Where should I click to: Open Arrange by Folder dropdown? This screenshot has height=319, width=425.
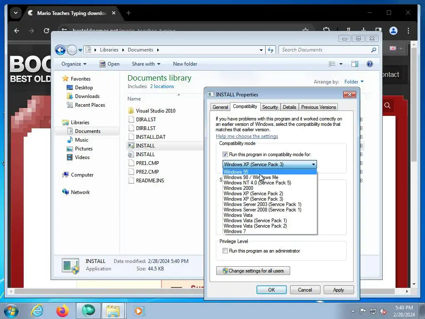coord(354,82)
